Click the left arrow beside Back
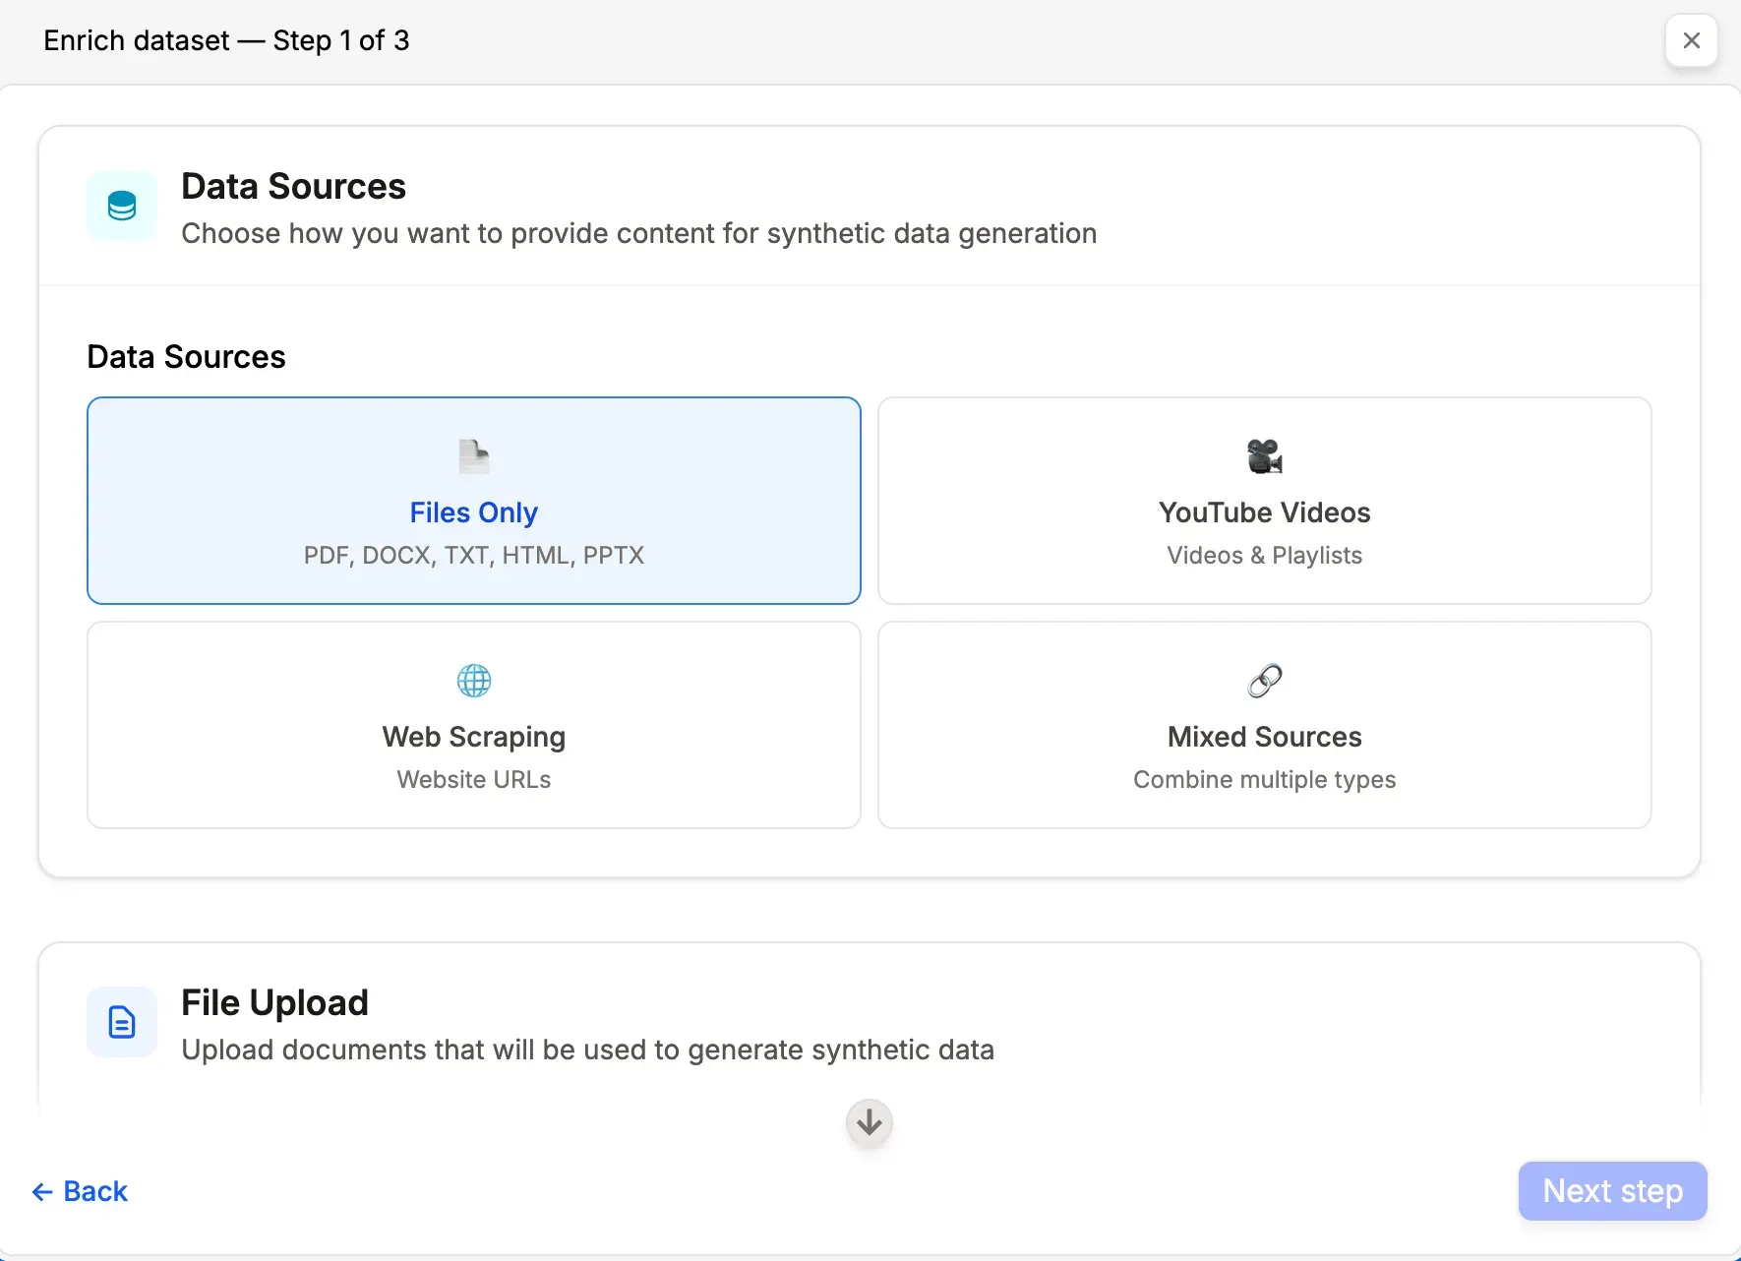This screenshot has height=1261, width=1741. [41, 1191]
